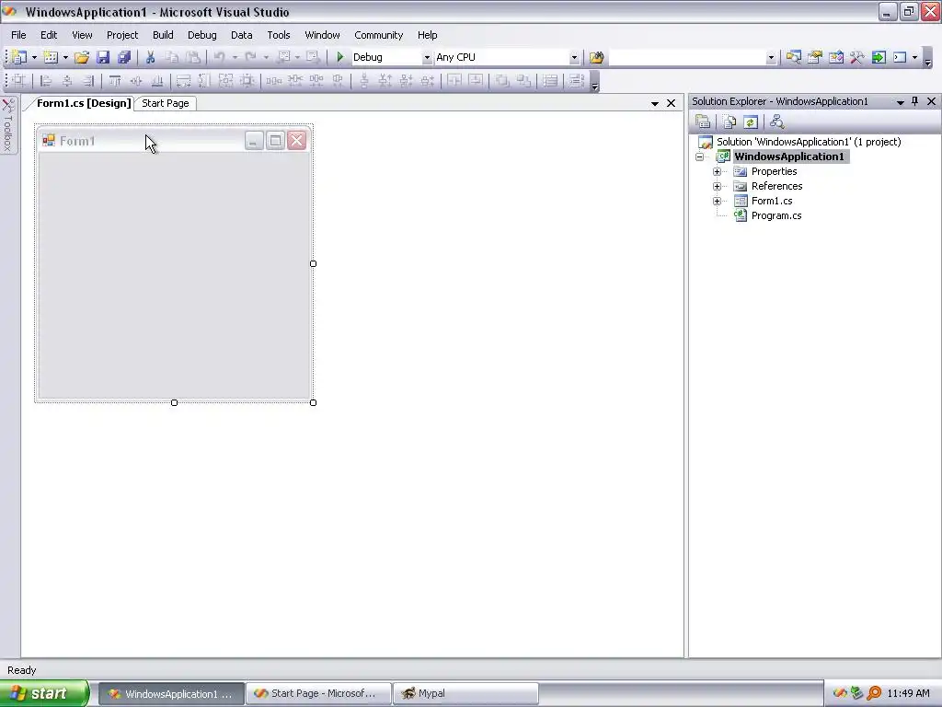Open the Tools menu
Viewport: 942px width, 707px height.
coord(279,35)
